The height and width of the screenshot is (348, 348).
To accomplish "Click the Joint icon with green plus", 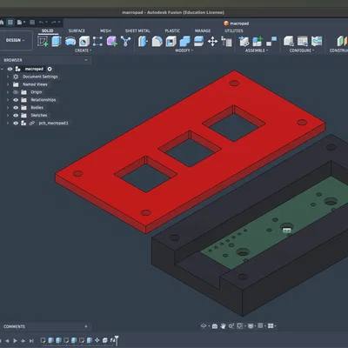I will [x=258, y=41].
